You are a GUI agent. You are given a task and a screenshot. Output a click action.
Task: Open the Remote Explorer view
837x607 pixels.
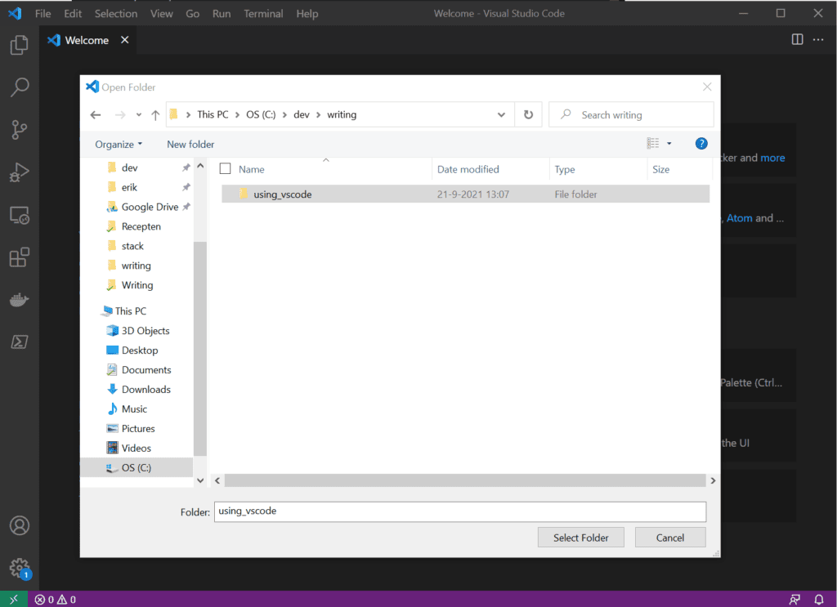pos(18,215)
